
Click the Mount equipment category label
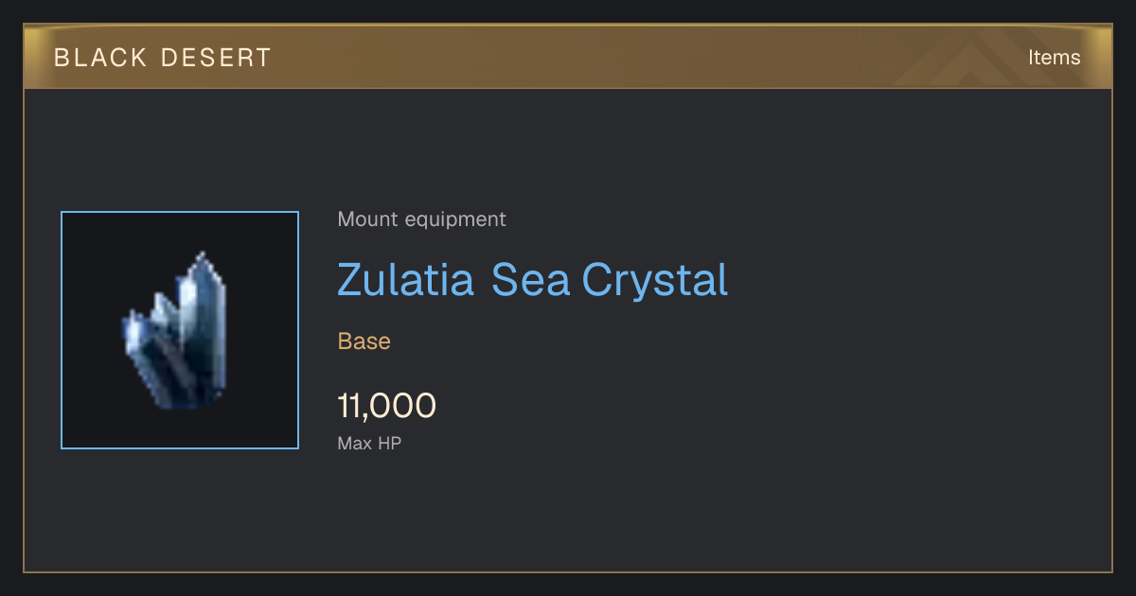pos(421,219)
